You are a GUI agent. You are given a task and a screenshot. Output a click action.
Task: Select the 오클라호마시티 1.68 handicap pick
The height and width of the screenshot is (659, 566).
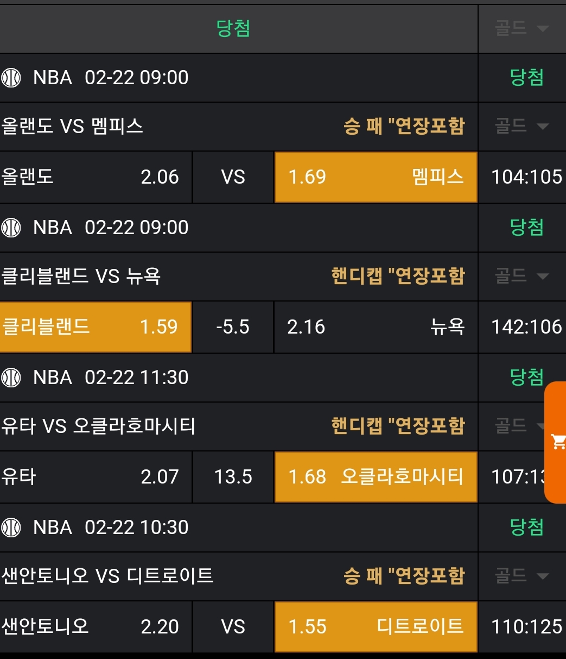(376, 477)
